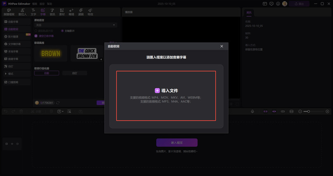Click the 匯入檔案 button in timeline
The image size is (333, 176).
[x=177, y=143]
